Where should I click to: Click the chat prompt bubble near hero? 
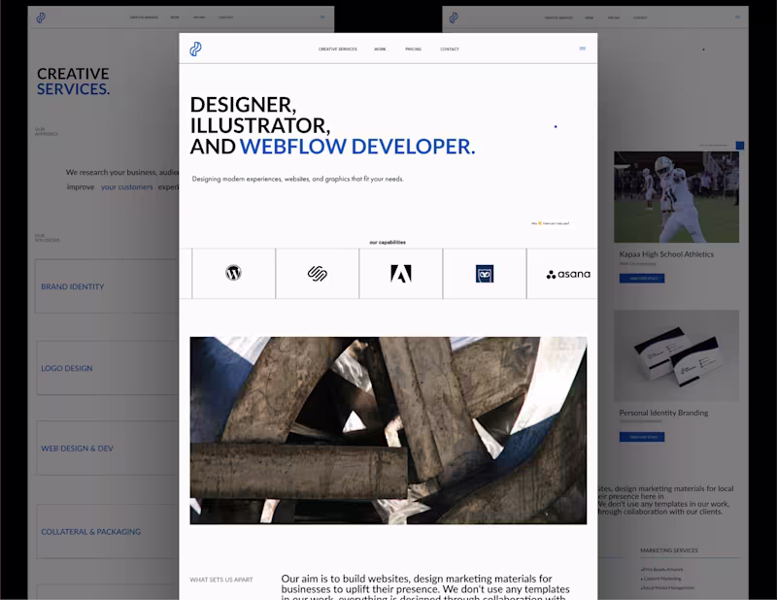(x=550, y=223)
